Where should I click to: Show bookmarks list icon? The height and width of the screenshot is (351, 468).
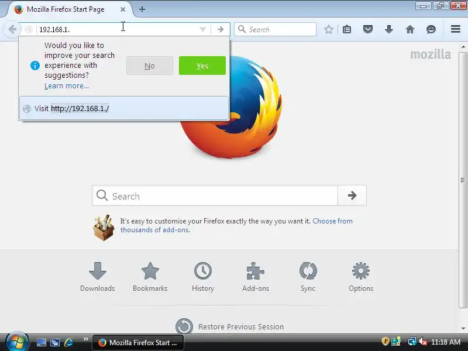[347, 29]
